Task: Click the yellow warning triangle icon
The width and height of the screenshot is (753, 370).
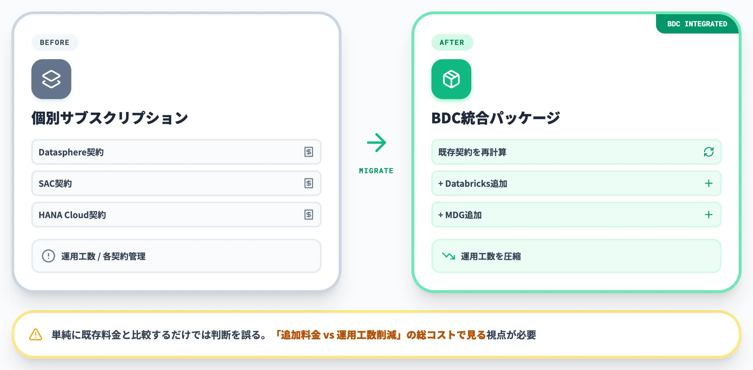Action: click(x=36, y=335)
